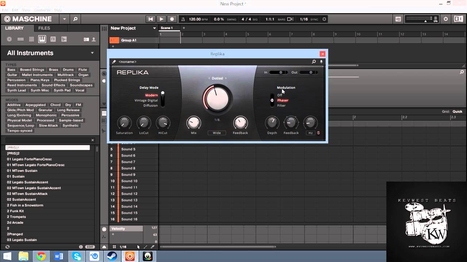Select Modern delay mode in Replika
This screenshot has height=262, width=467.
[151, 95]
